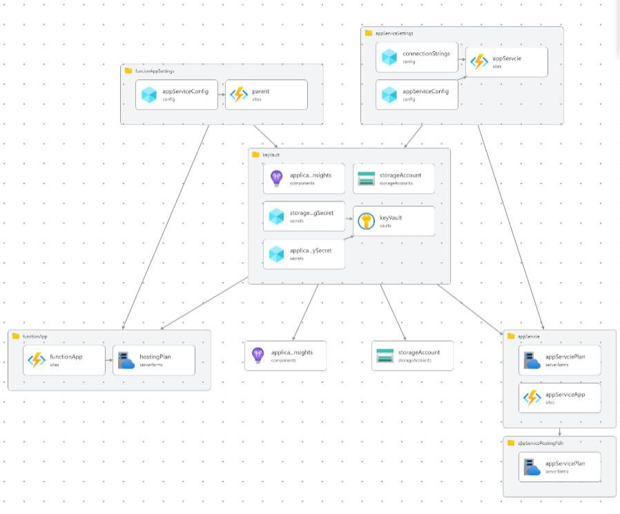The width and height of the screenshot is (620, 514).
Task: Click 'config' text under connectionStrings
Action: (409, 61)
